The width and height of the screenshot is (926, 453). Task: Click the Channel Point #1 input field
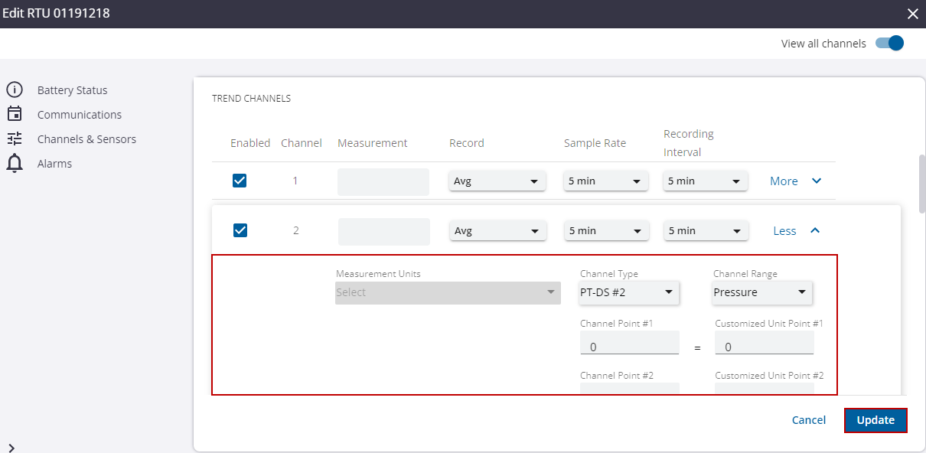pos(629,343)
